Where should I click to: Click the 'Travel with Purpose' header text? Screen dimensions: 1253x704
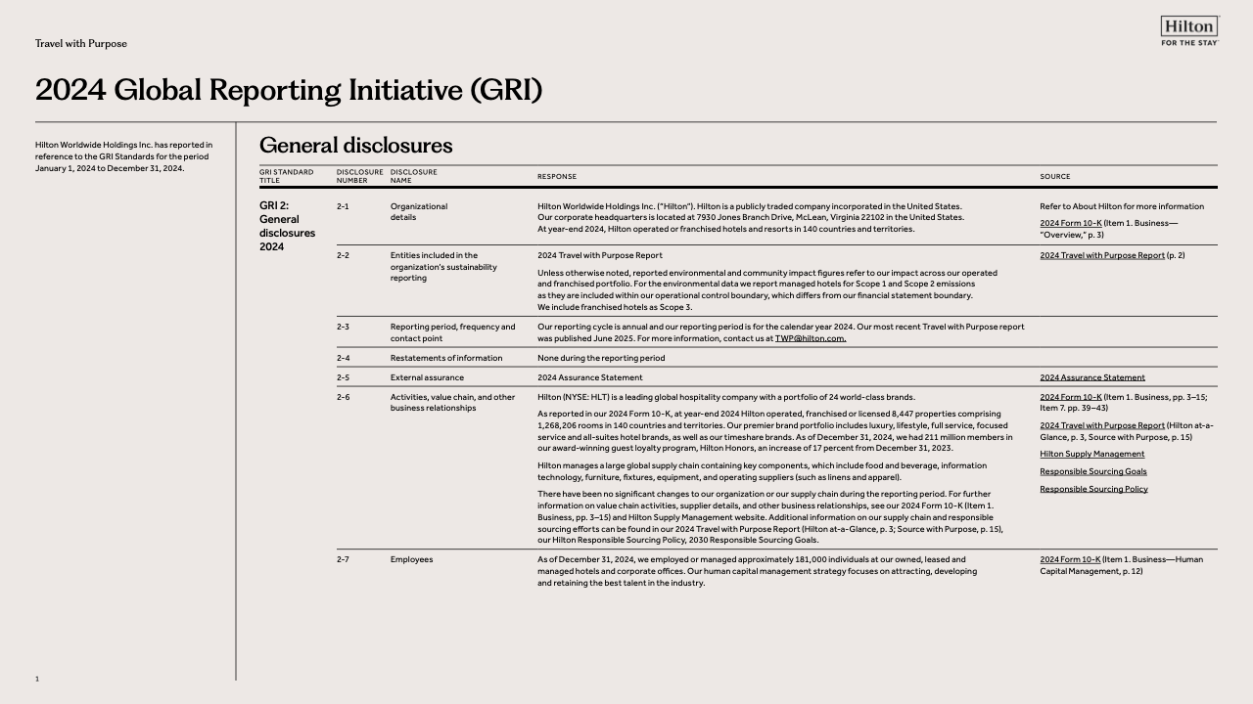(81, 43)
